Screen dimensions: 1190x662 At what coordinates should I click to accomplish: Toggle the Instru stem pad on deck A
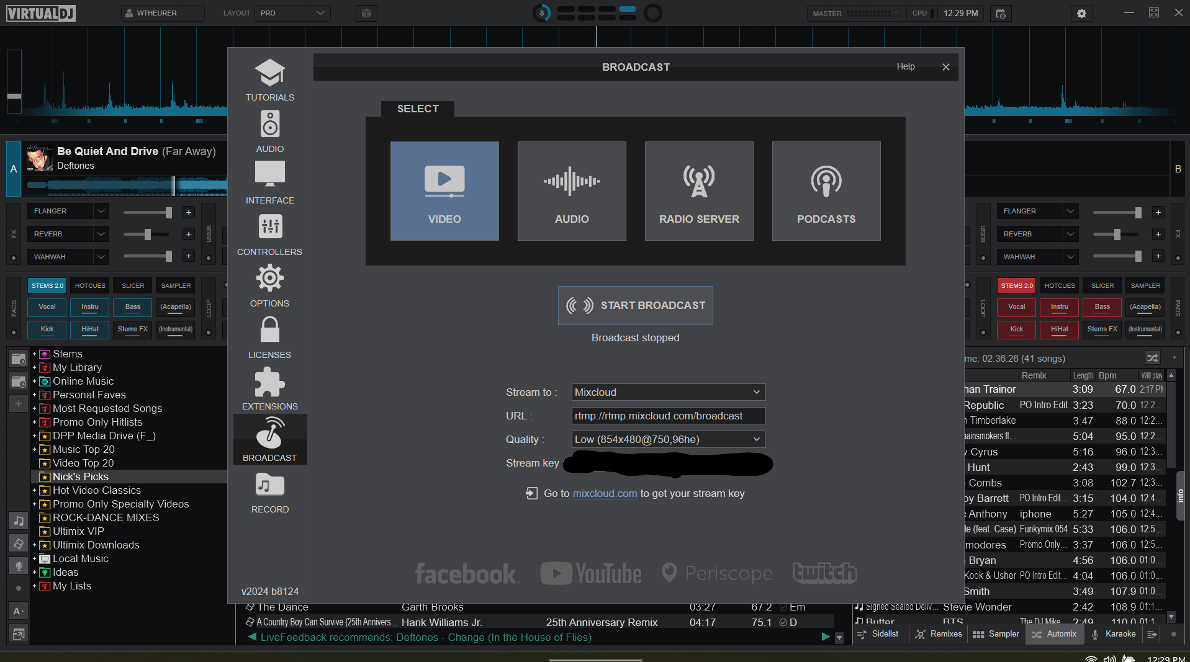pos(90,307)
